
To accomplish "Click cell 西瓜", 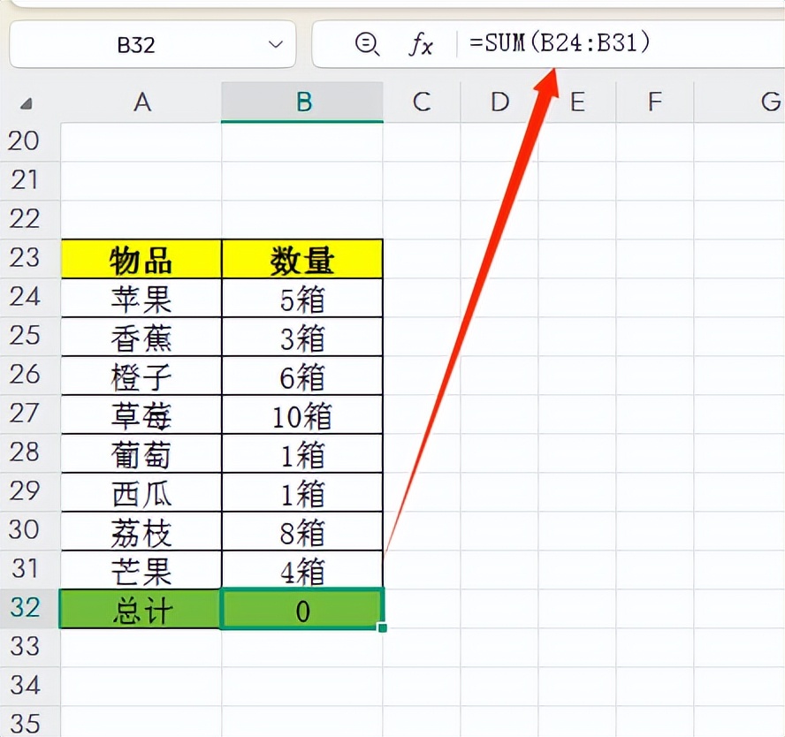I will (141, 492).
